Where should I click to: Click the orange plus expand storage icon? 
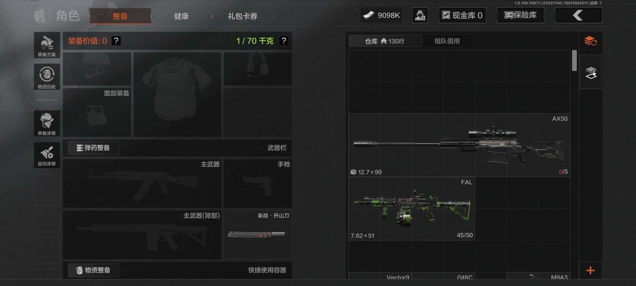(590, 270)
